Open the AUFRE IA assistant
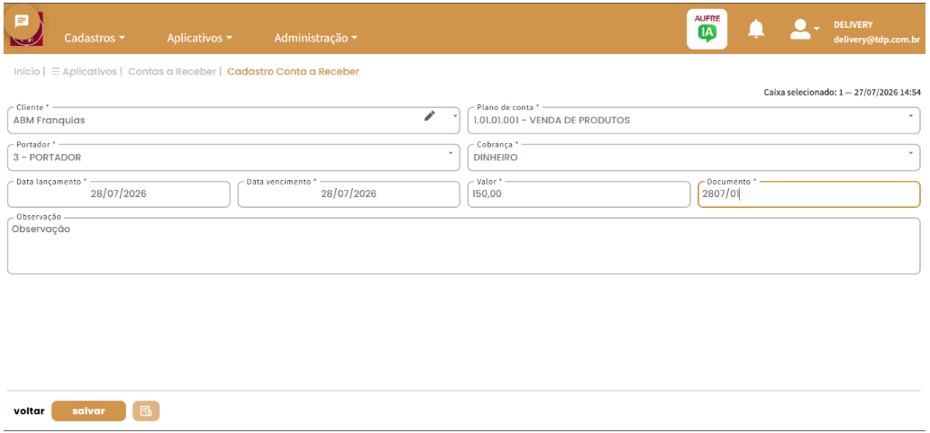This screenshot has height=433, width=930. pos(707,29)
